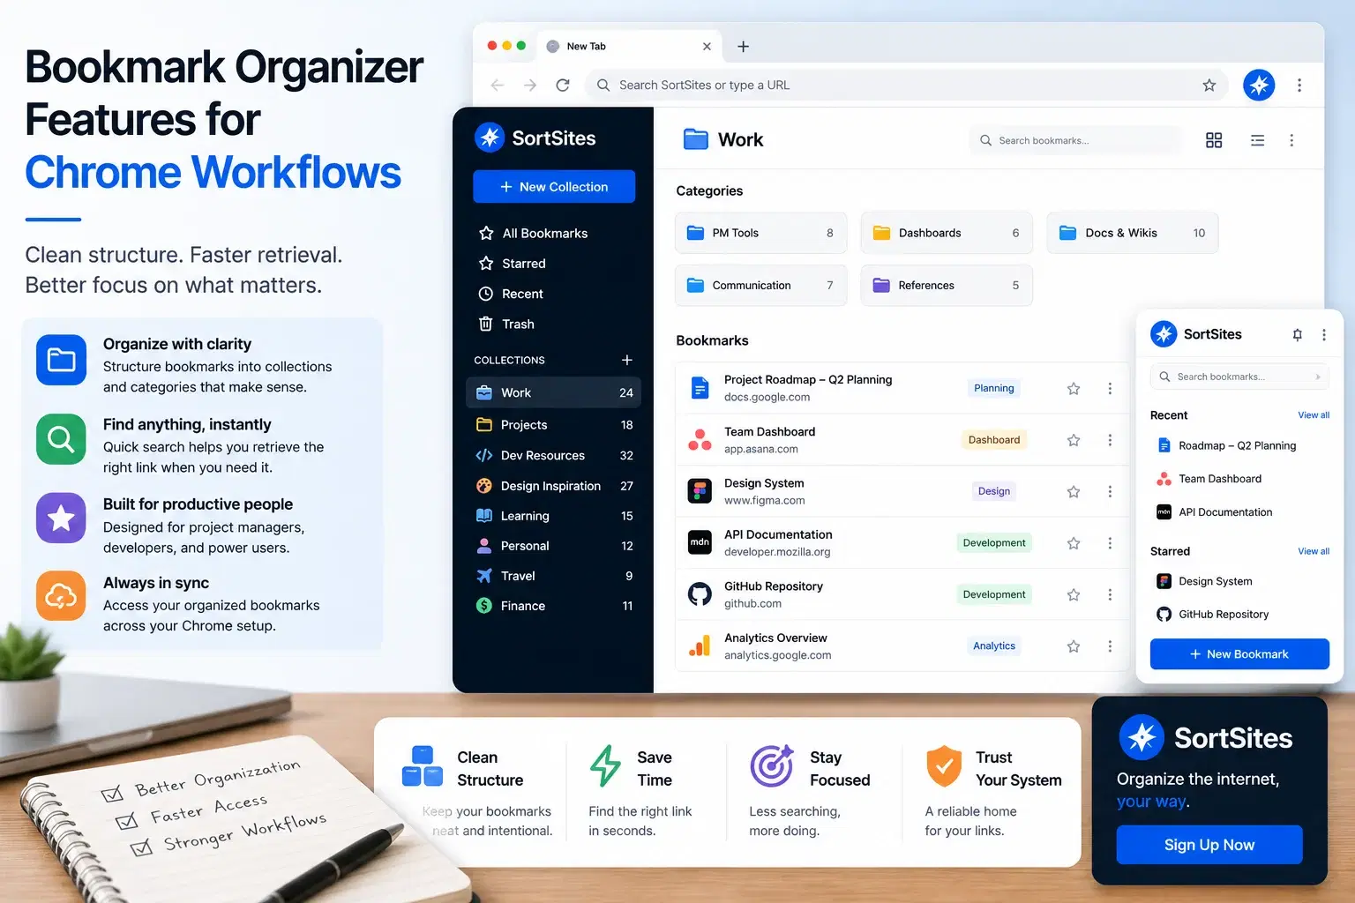Image resolution: width=1355 pixels, height=903 pixels.
Task: Click the Search SortSites or type a URL bar
Action: point(908,85)
